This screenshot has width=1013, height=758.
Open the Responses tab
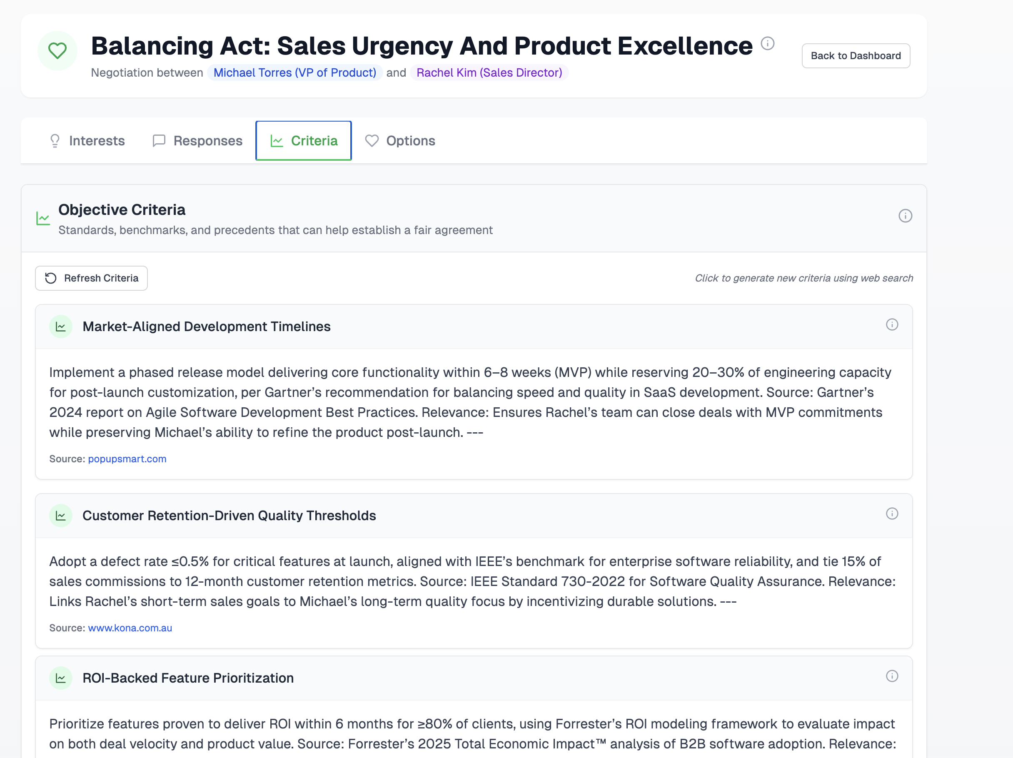click(x=197, y=141)
